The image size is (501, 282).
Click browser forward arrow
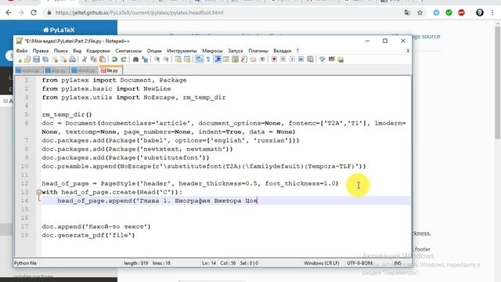point(21,13)
